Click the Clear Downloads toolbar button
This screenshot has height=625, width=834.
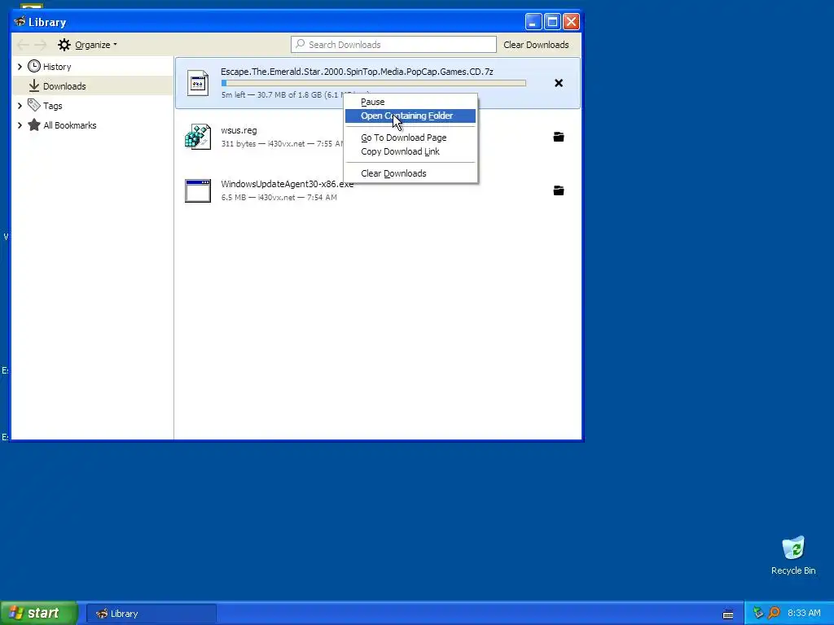536,45
